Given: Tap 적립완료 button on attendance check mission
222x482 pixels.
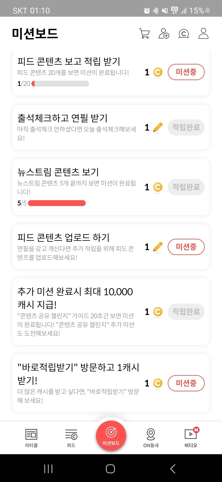Looking at the screenshot, I should pos(186,127).
